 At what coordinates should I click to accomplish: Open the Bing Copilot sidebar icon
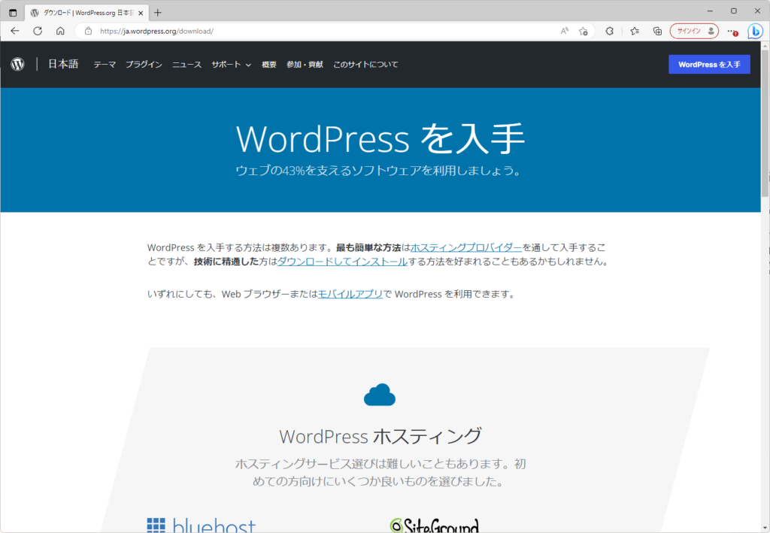coord(755,31)
